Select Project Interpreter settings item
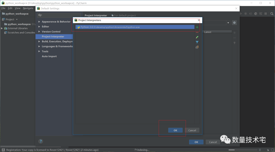Viewport: 275px width, 152px height. click(x=54, y=36)
